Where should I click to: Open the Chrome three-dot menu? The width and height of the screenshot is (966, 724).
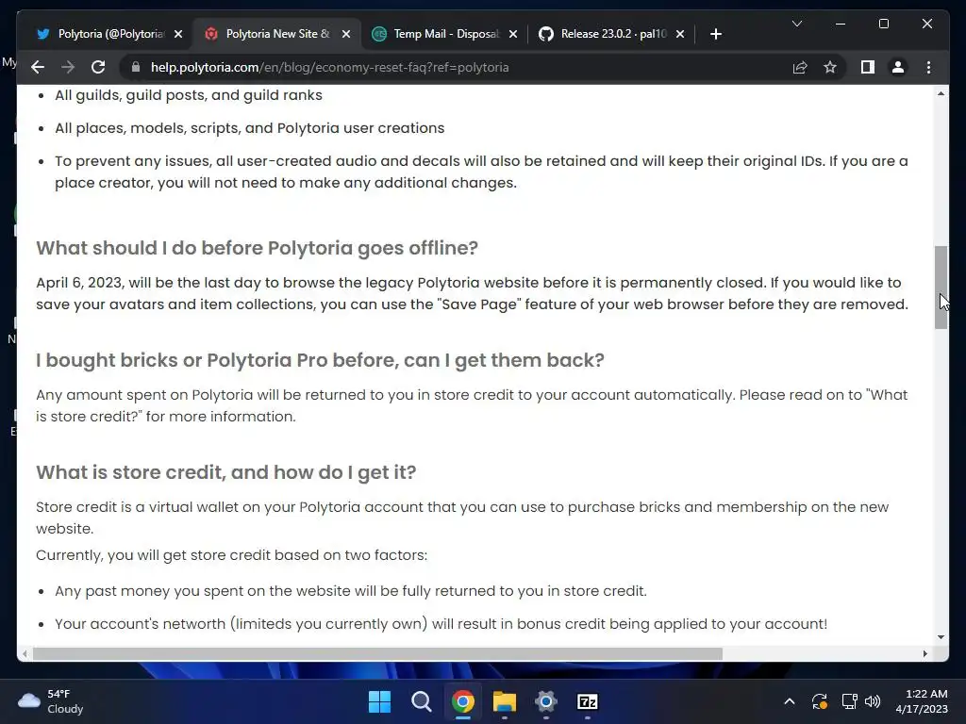point(929,67)
